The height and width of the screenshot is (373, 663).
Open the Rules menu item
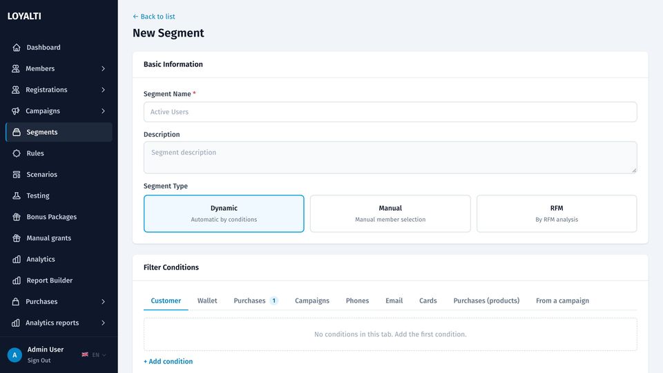pos(59,153)
